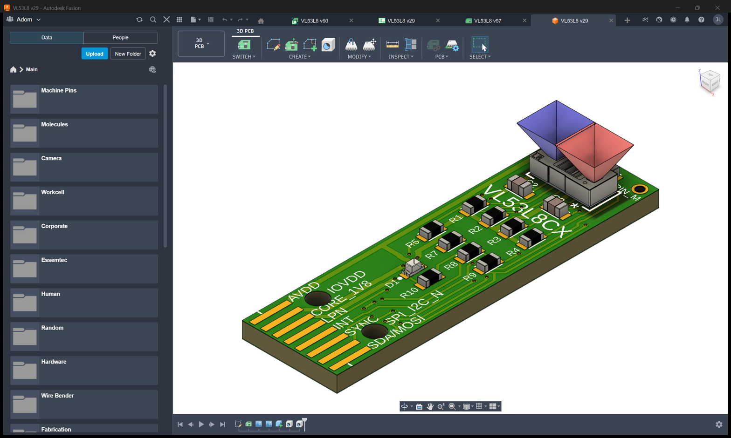This screenshot has height=438, width=731.
Task: Activate the Select tool
Action: pyautogui.click(x=480, y=44)
